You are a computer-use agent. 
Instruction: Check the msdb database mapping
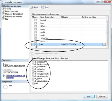pos(36,35)
